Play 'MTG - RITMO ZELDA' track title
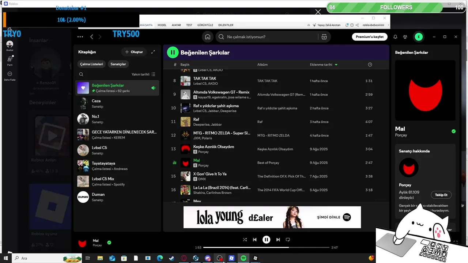Screen dimensions: 468x263 [222, 133]
